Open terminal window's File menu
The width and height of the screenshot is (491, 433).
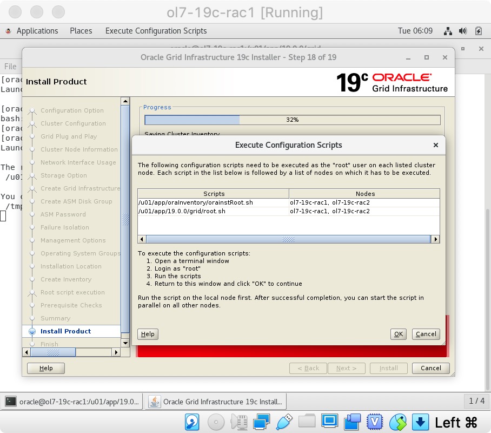(10, 67)
